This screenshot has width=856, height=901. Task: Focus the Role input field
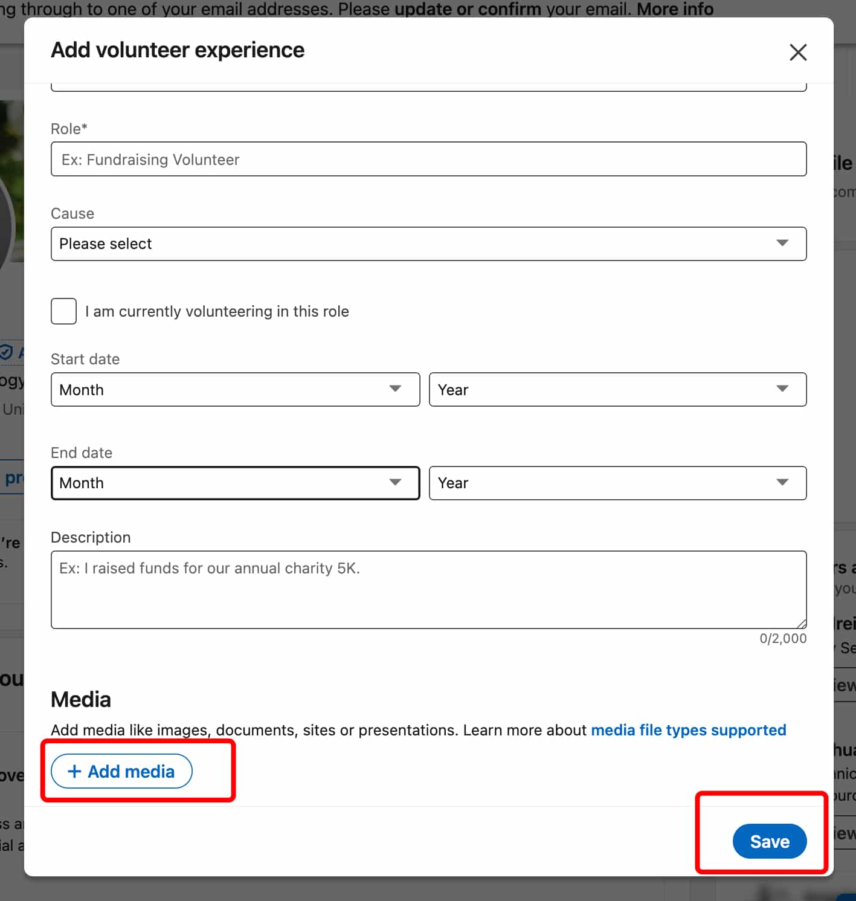point(429,159)
